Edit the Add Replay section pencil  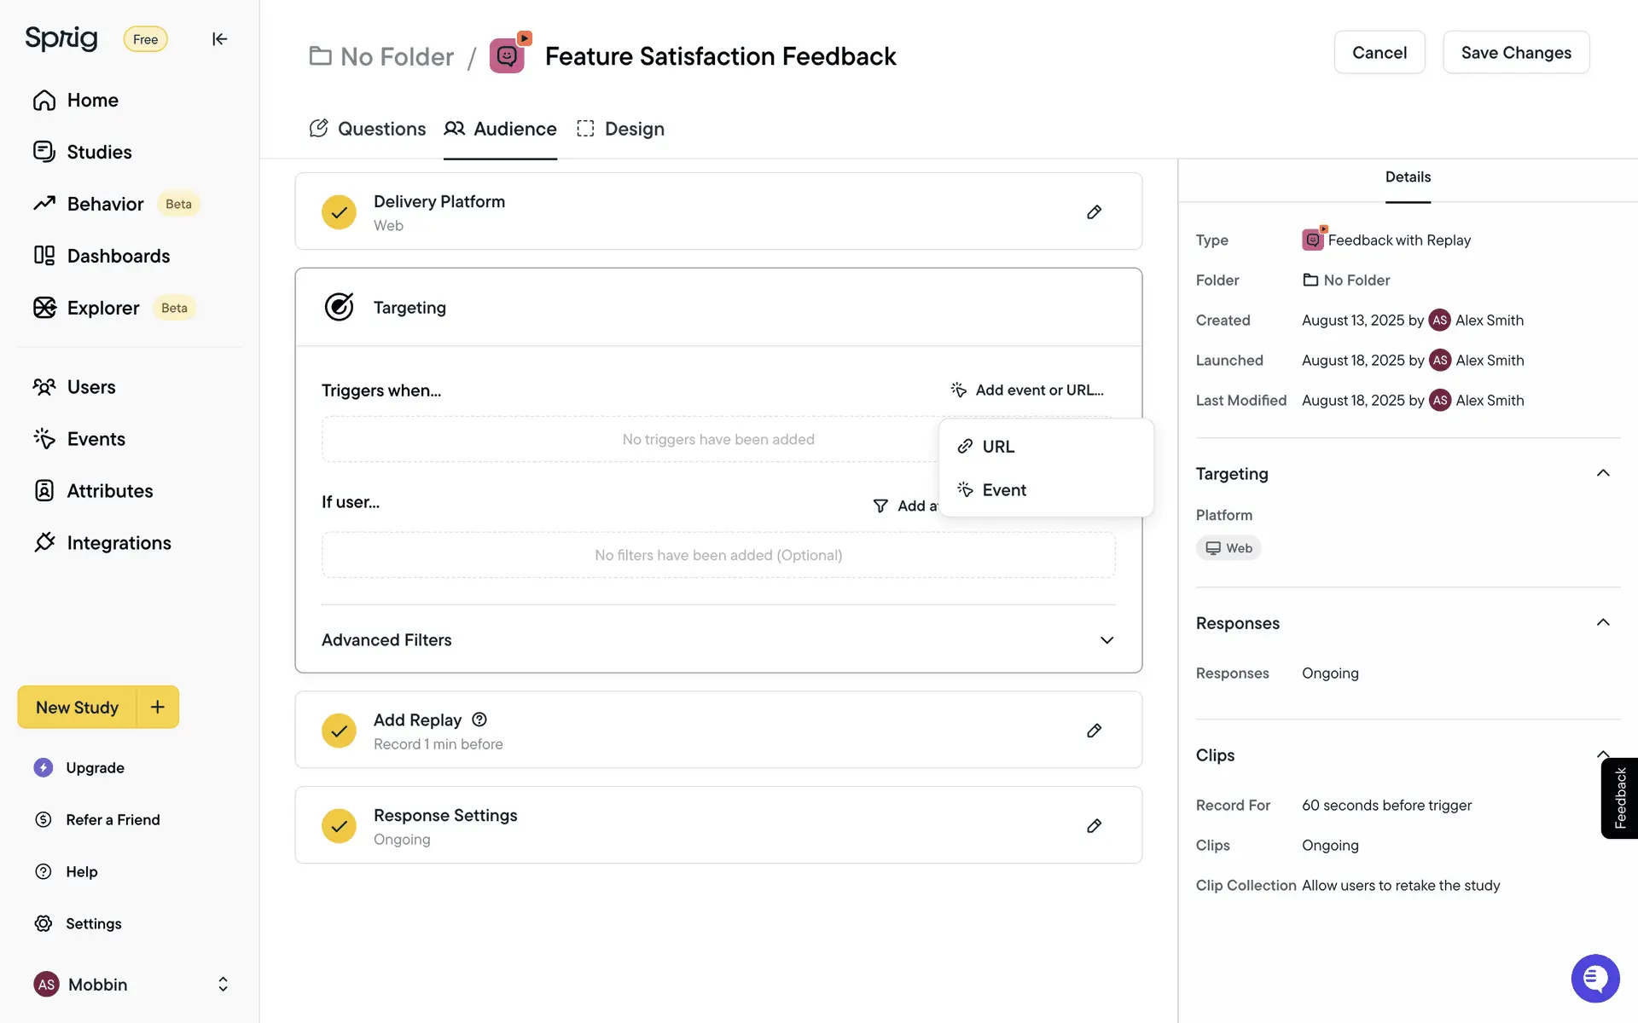click(1094, 731)
